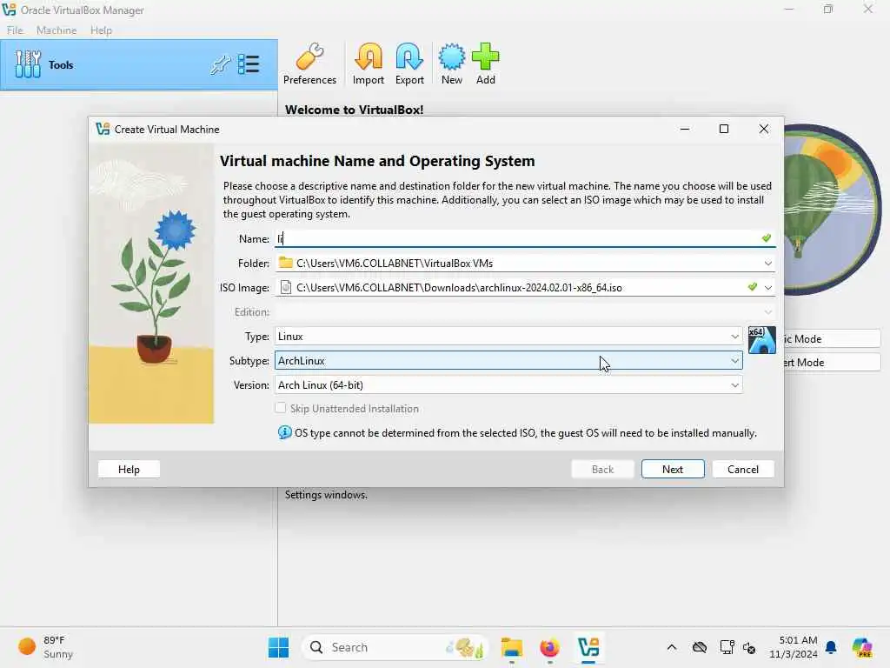Image resolution: width=890 pixels, height=668 pixels.
Task: Click the cloud sync tray icon
Action: pyautogui.click(x=700, y=647)
